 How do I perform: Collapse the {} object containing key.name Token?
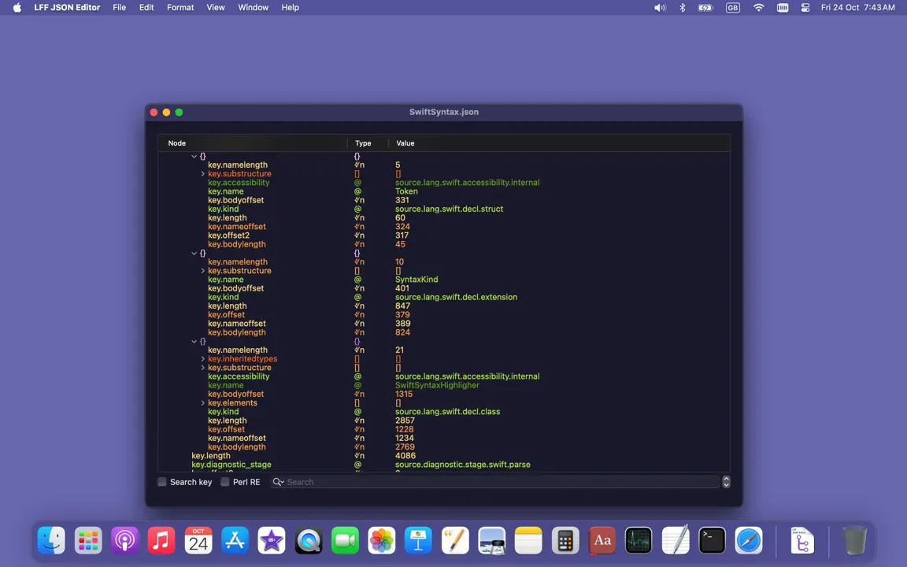pyautogui.click(x=194, y=156)
